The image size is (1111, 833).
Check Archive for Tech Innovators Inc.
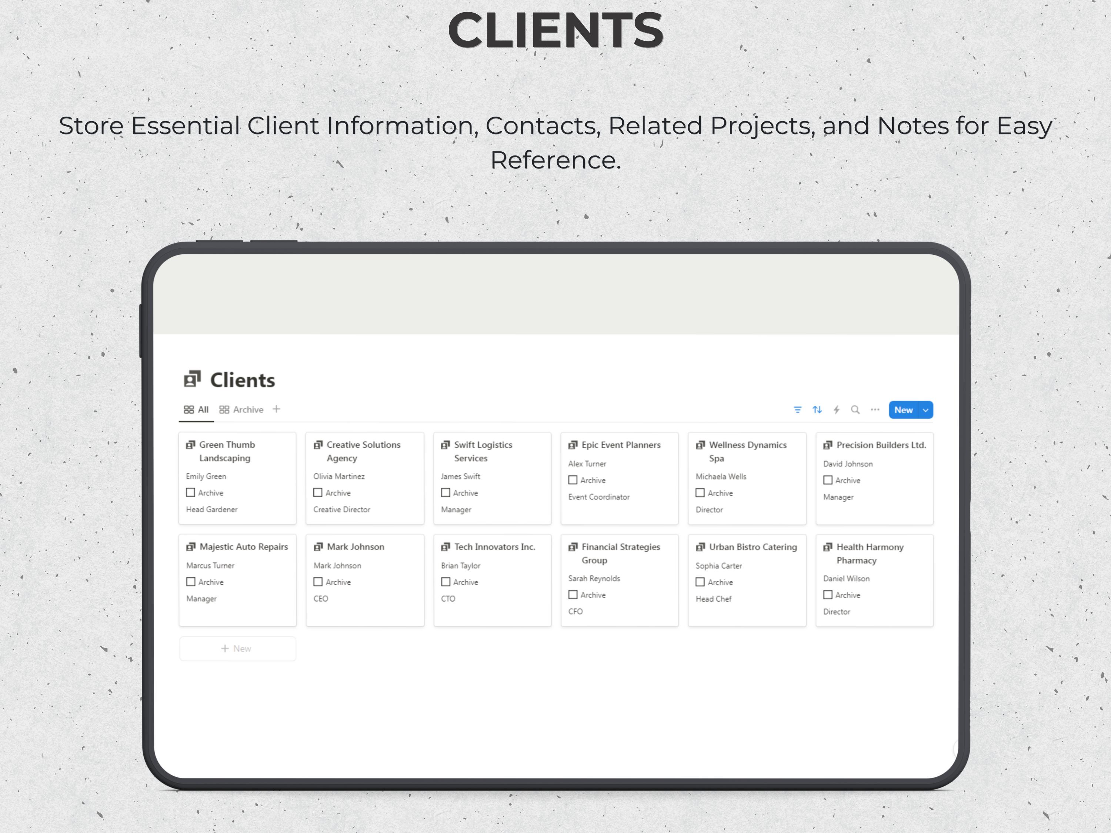[x=446, y=582]
